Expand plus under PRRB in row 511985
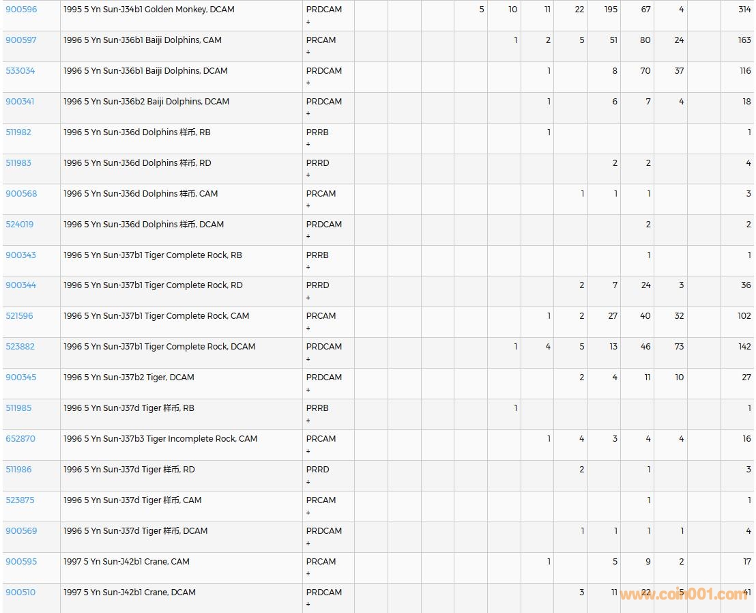Screen dimensions: 756x613 [308, 420]
